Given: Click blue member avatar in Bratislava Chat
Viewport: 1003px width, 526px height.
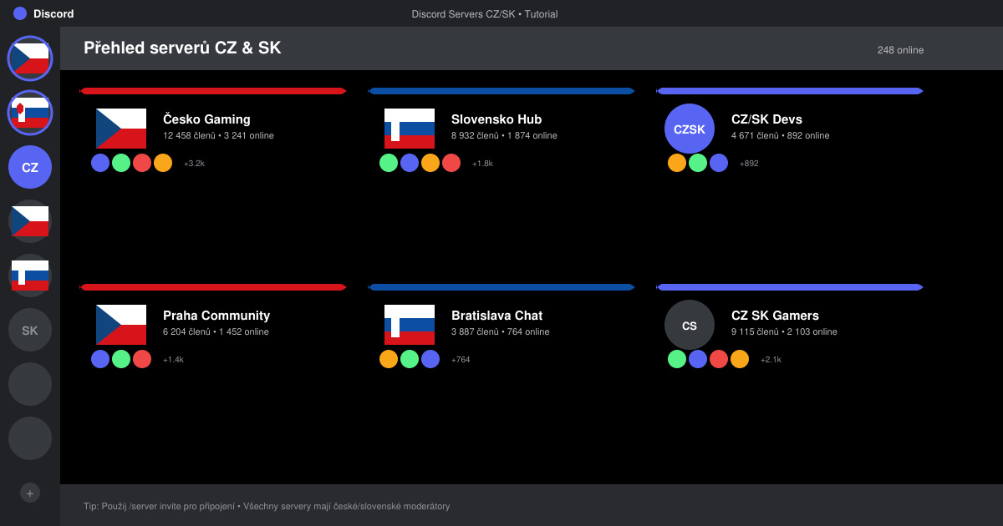Looking at the screenshot, I should click(430, 359).
